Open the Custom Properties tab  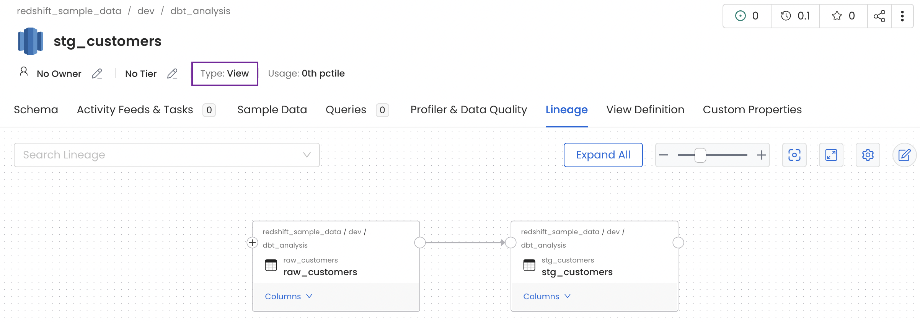[x=752, y=110]
